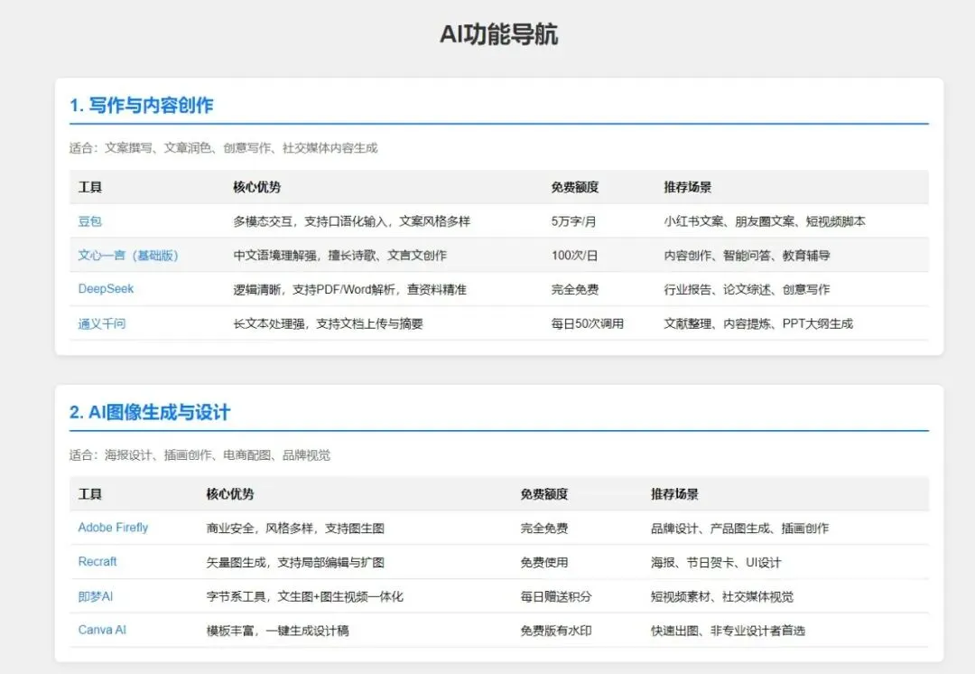Click 完全免费 in the DeepSeek row
The height and width of the screenshot is (674, 975).
click(x=574, y=289)
